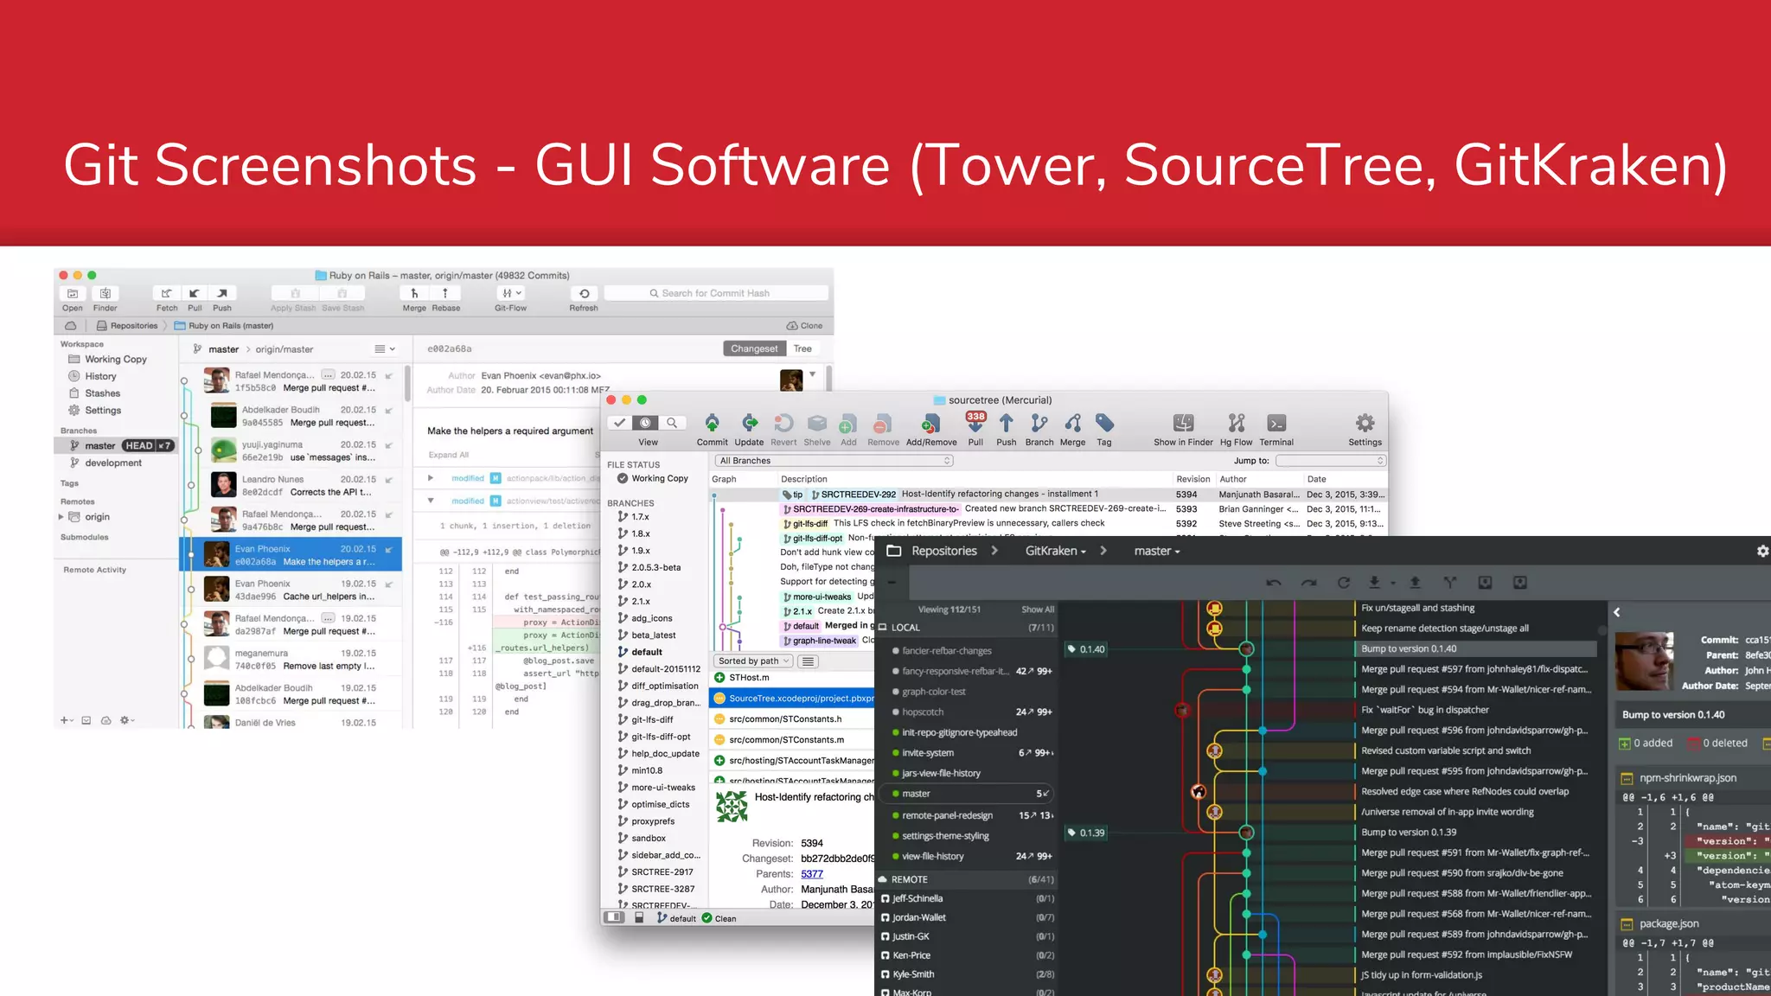
Task: Click the redo arrow in GitKraken toolbar
Action: click(x=1308, y=583)
